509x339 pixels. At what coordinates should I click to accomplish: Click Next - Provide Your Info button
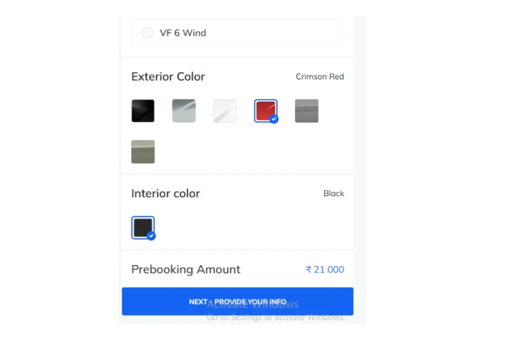click(238, 301)
